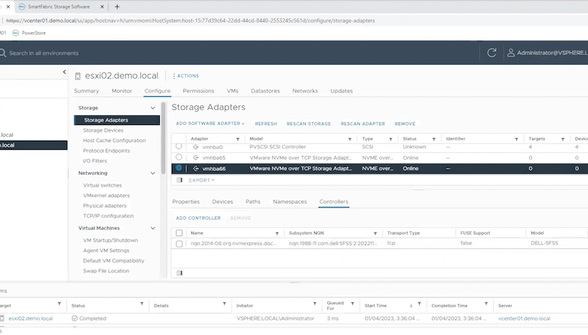The width and height of the screenshot is (588, 335).
Task: Click the vmhba0 adapter icon
Action: 196,147
